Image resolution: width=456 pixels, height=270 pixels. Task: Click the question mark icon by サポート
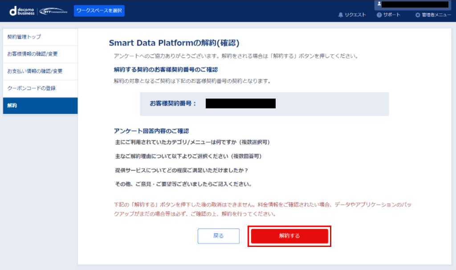tap(379, 15)
